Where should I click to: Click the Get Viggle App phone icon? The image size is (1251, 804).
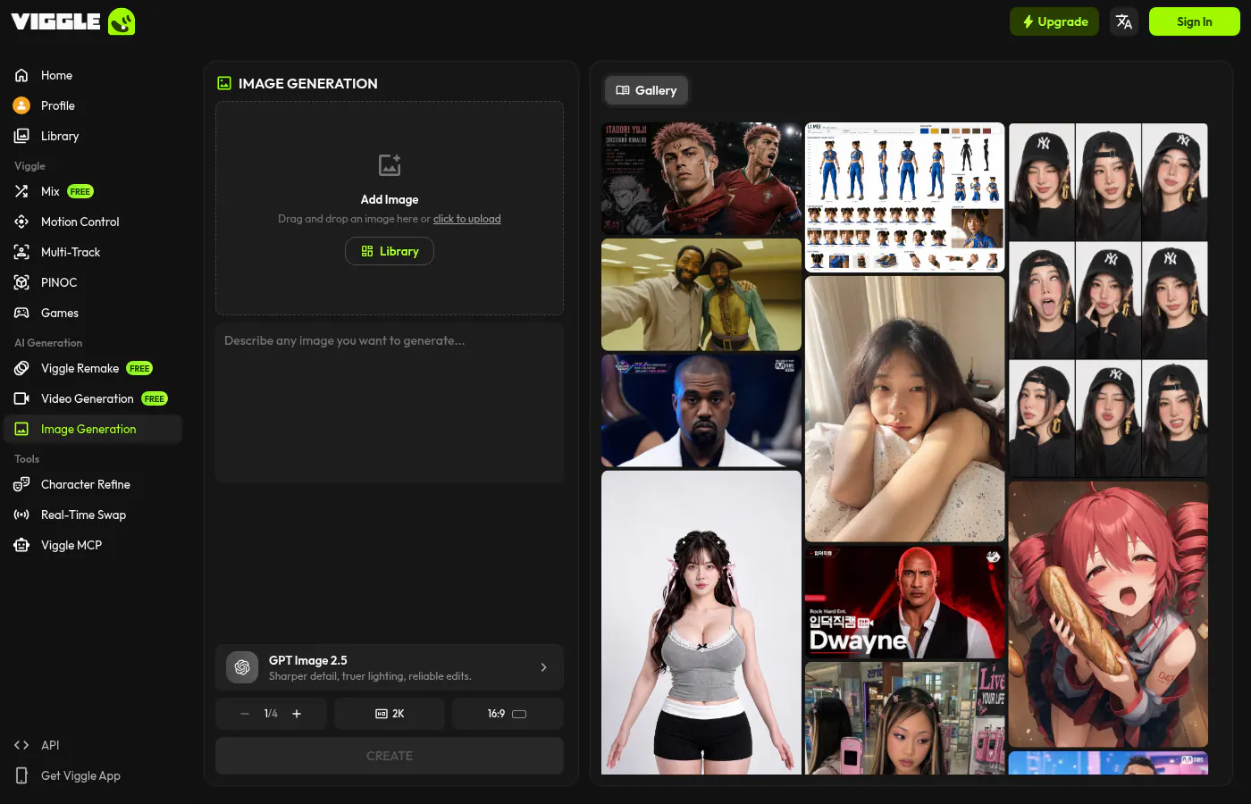(21, 775)
